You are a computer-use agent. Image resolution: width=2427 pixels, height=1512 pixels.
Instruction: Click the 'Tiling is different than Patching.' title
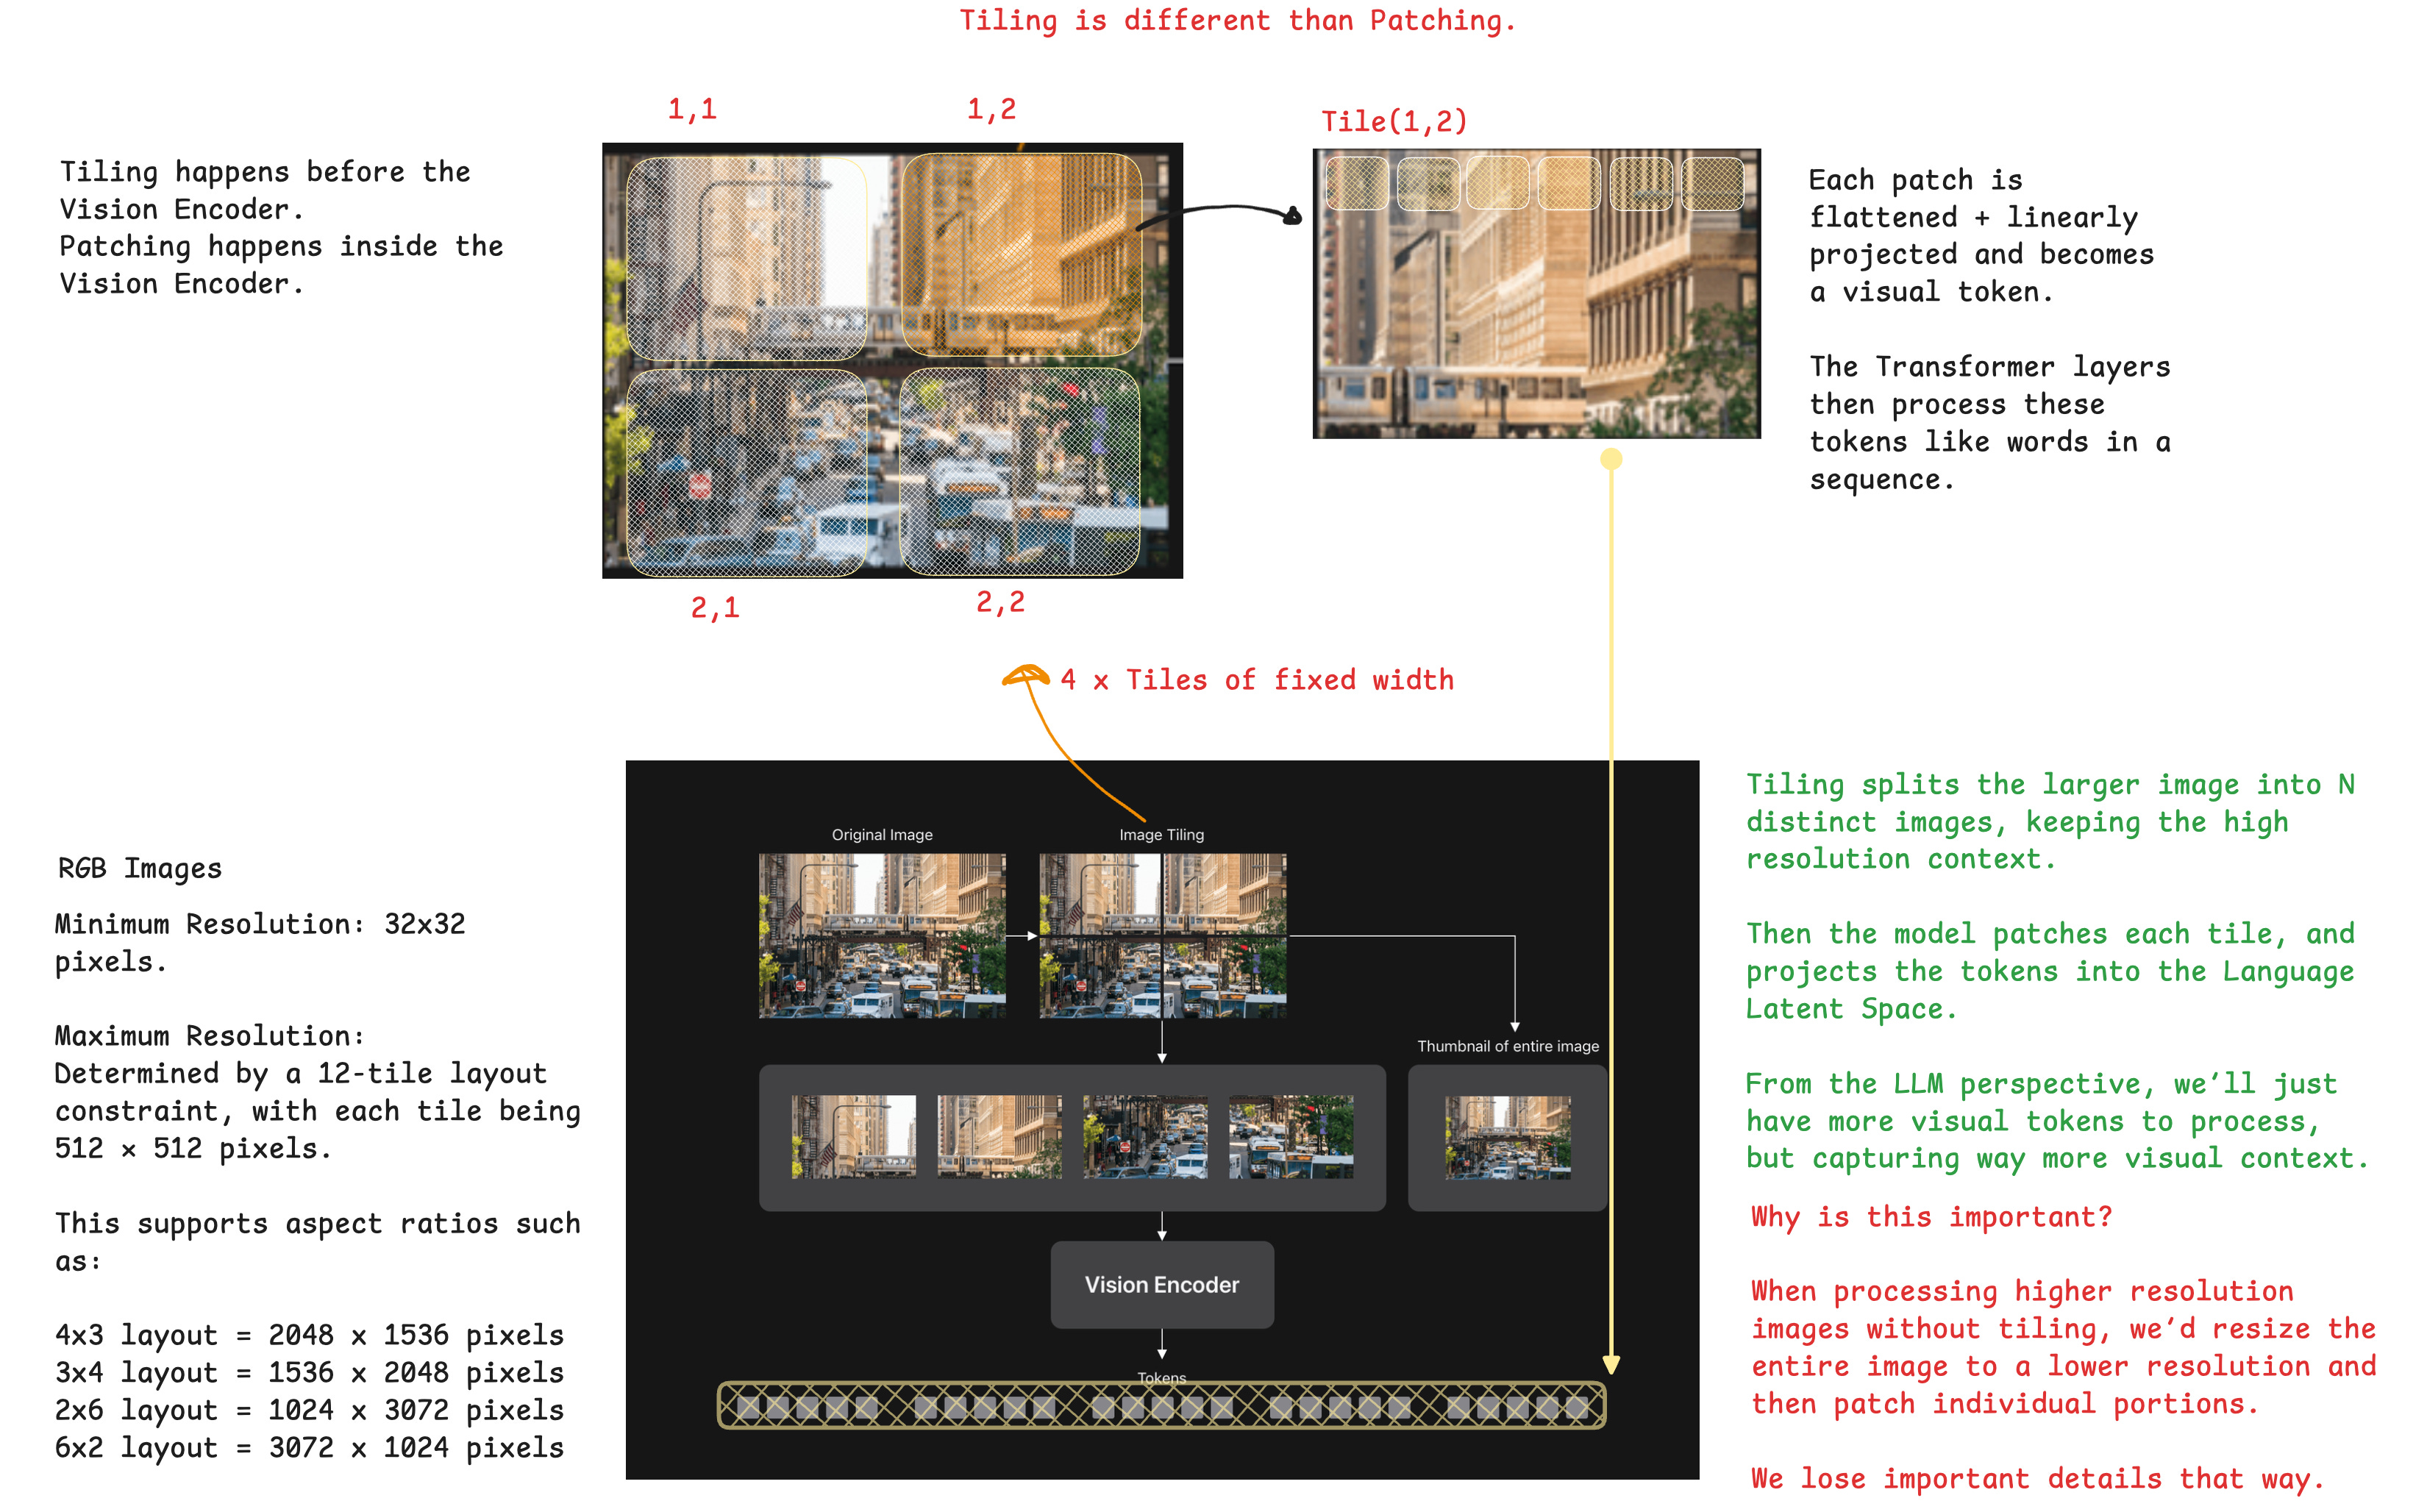[1237, 21]
